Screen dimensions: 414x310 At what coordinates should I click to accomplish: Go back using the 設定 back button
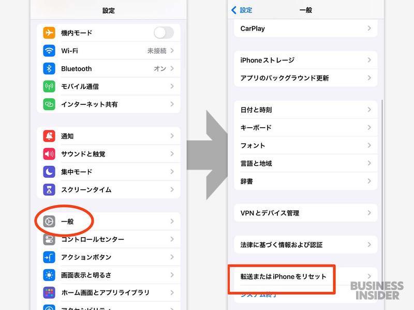point(242,10)
